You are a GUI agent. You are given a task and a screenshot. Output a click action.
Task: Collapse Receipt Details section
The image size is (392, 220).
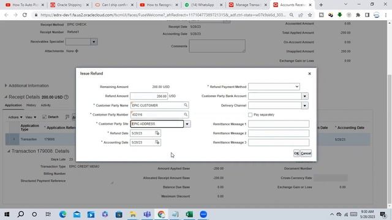click(6, 97)
